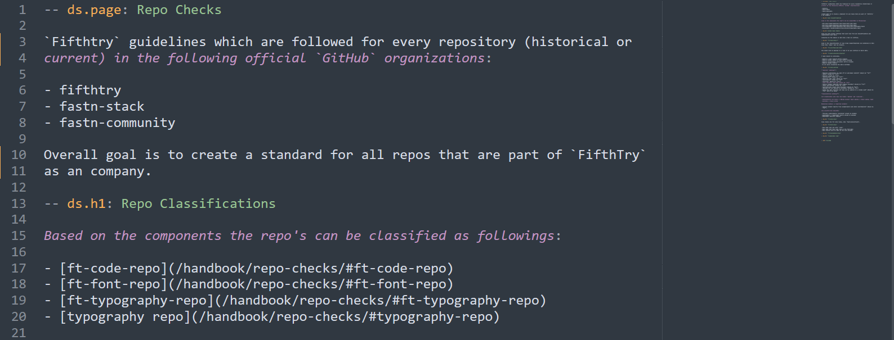The width and height of the screenshot is (894, 340).
Task: Click the 'Based on the components' italic text
Action: click(x=133, y=235)
